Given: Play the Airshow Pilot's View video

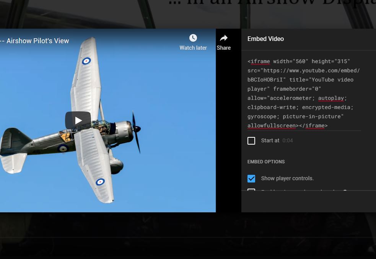Looking at the screenshot, I should (x=78, y=121).
